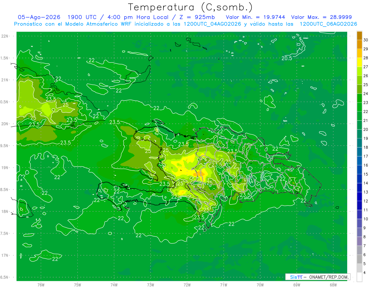
Task: Click the yellow legend band between 27 and 28
Action: click(359, 62)
